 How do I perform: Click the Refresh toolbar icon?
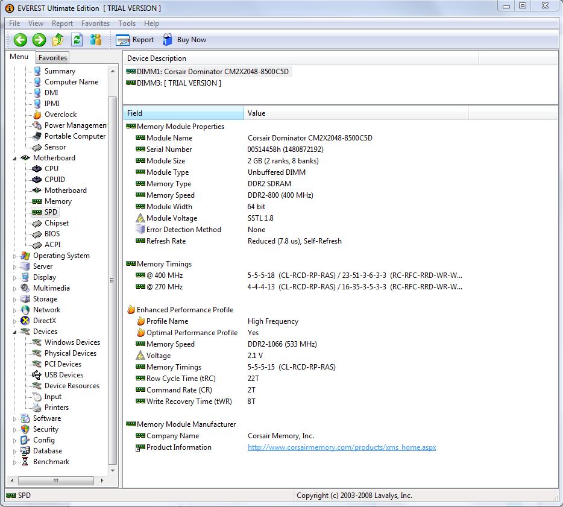click(x=77, y=40)
